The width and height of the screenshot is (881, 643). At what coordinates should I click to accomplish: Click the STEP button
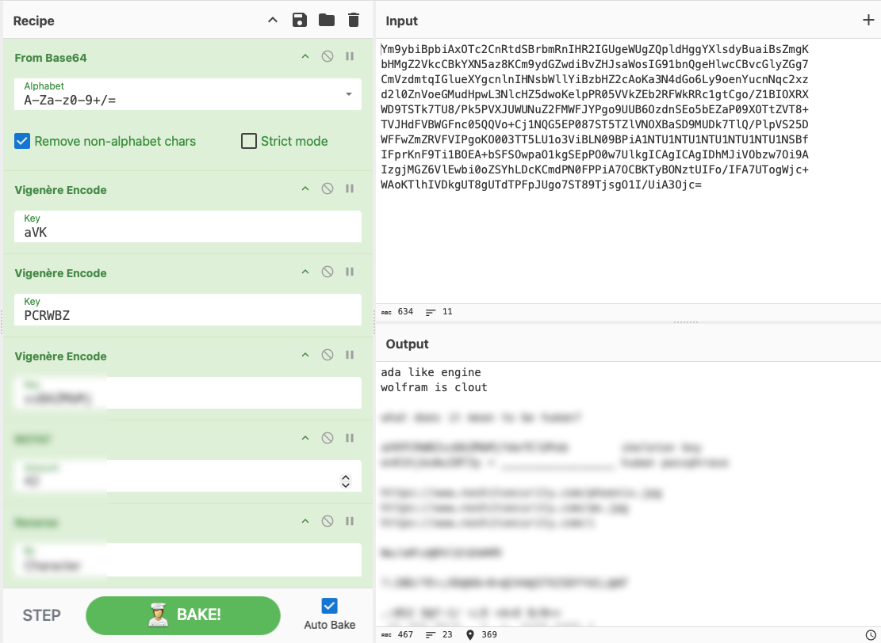[x=41, y=615]
